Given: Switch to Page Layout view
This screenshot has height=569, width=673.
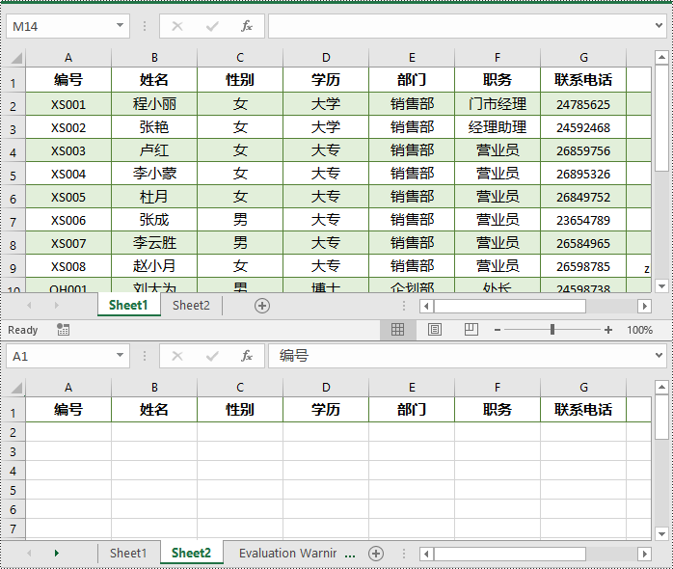Looking at the screenshot, I should (x=434, y=330).
